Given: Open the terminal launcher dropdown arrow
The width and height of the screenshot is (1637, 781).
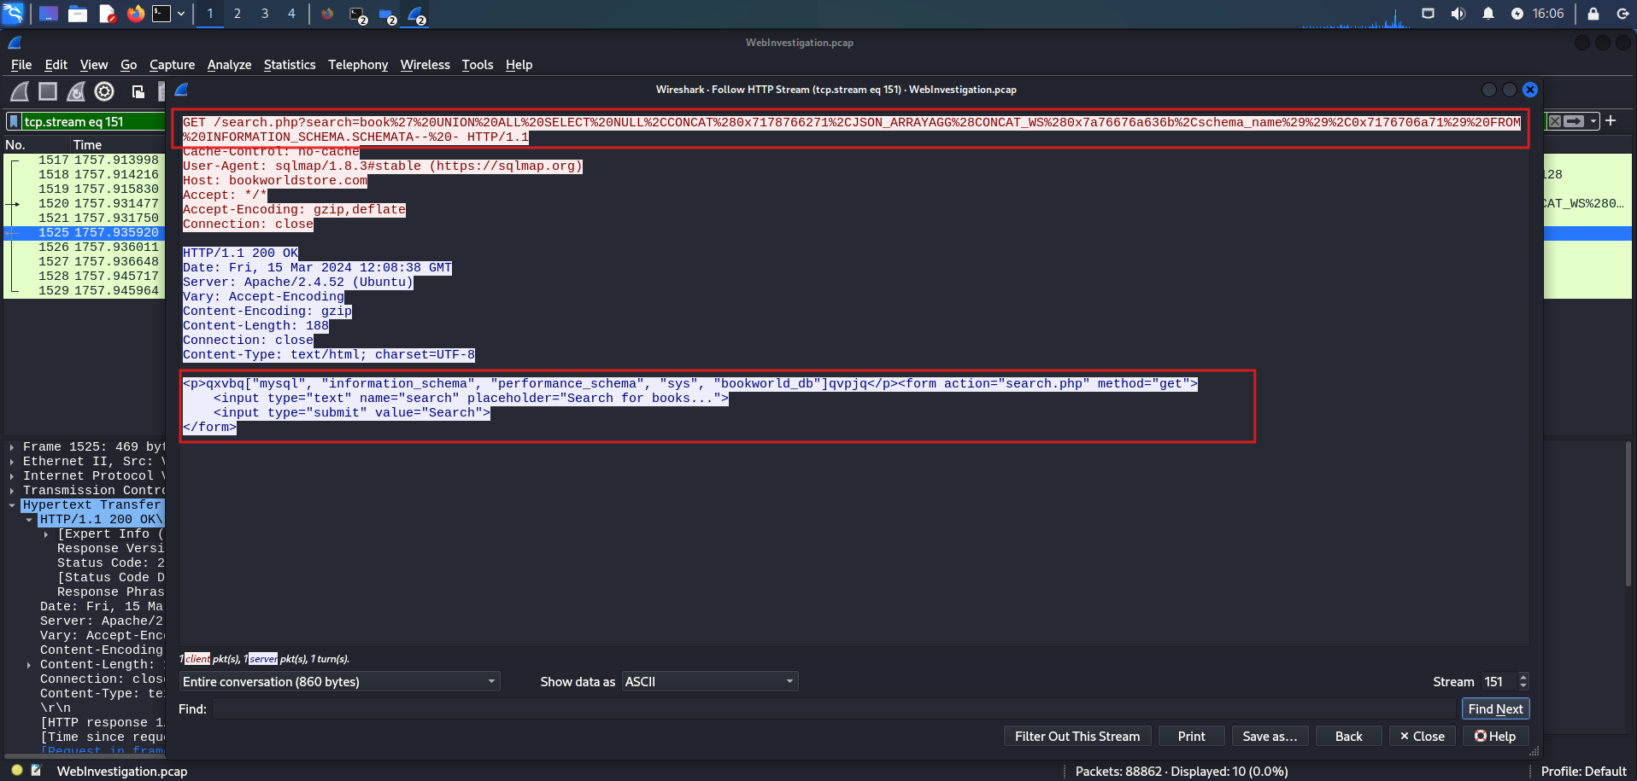Looking at the screenshot, I should point(181,14).
